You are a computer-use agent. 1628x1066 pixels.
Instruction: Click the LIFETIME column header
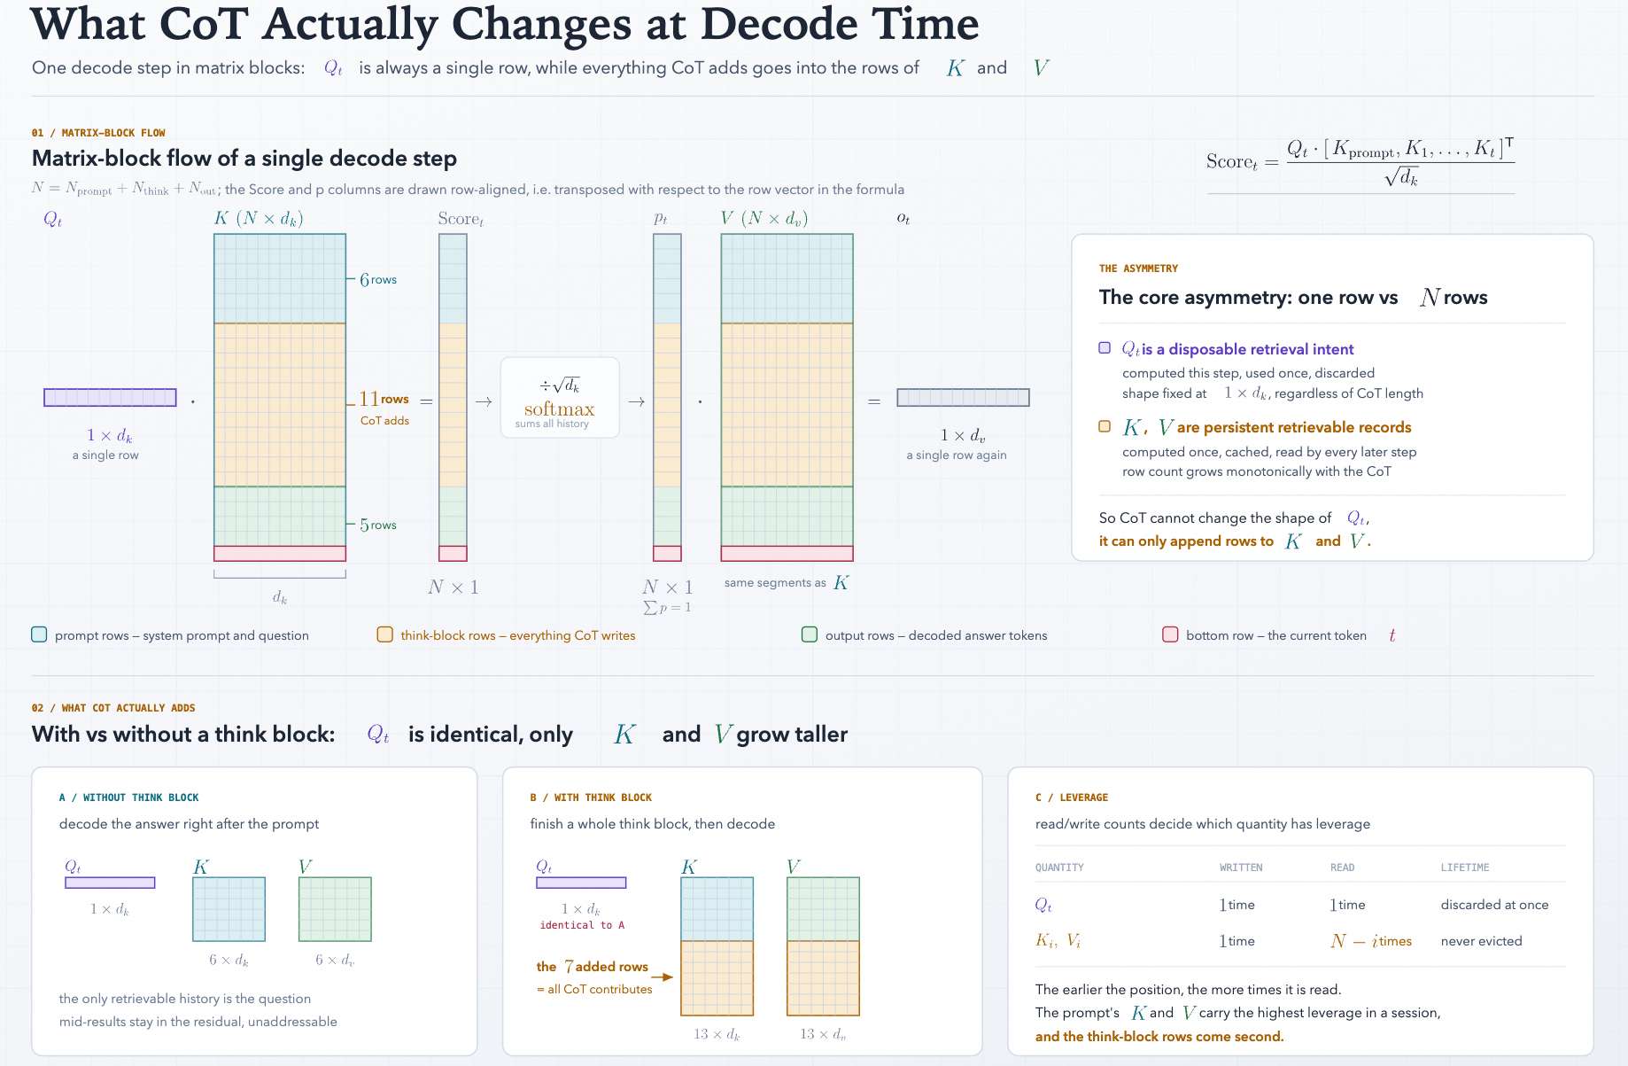click(1465, 868)
